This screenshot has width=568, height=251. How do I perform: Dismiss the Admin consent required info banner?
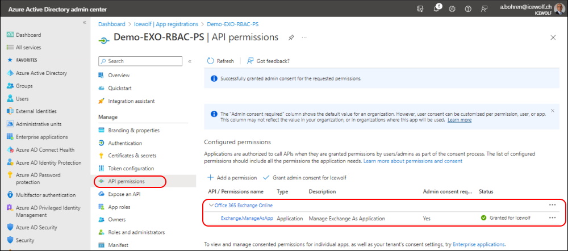pos(553,111)
